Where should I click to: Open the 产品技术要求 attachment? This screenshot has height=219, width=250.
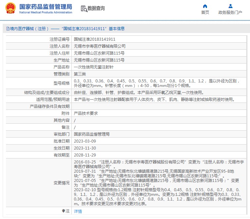(x=86, y=113)
